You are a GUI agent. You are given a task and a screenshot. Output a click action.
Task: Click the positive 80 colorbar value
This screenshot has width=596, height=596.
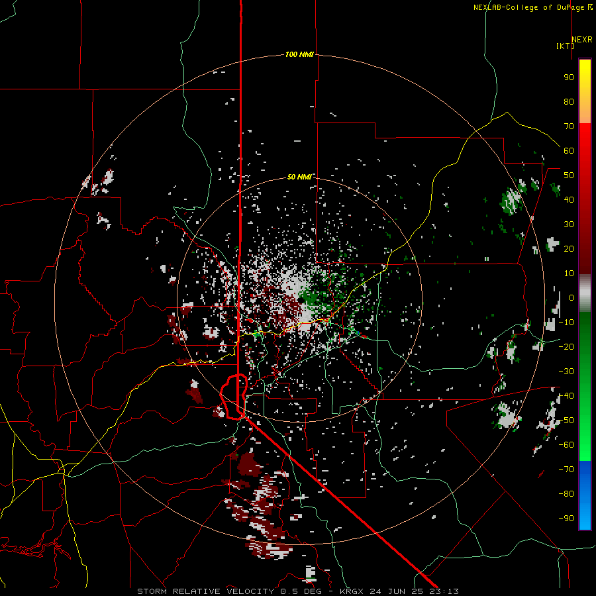569,102
